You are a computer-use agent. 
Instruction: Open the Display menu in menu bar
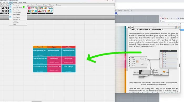point(15,3)
